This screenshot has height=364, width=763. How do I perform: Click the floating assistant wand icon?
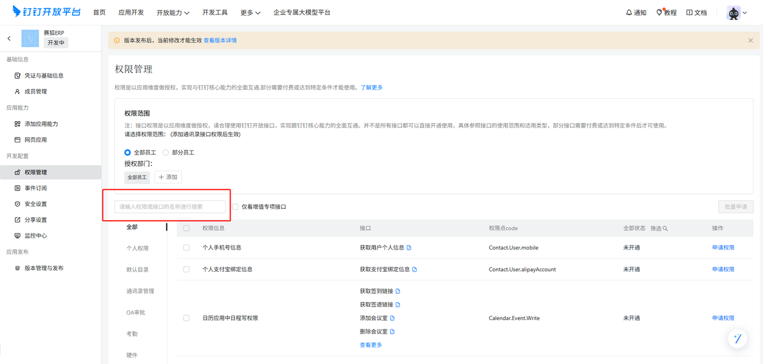click(737, 338)
